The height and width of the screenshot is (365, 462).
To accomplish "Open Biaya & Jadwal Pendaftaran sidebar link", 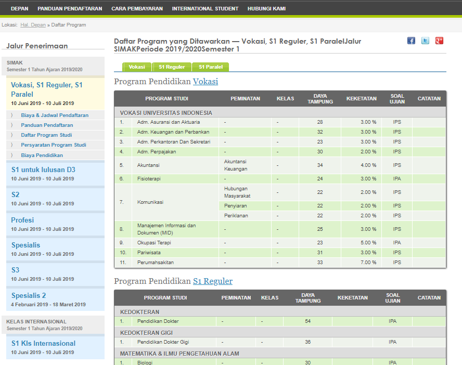I will point(55,115).
